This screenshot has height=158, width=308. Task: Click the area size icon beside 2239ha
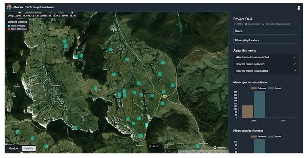[x=235, y=24]
